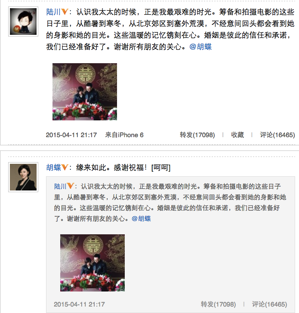Click 陆川 name inside the quoted repost
This screenshot has height=313, width=299.
coord(60,186)
